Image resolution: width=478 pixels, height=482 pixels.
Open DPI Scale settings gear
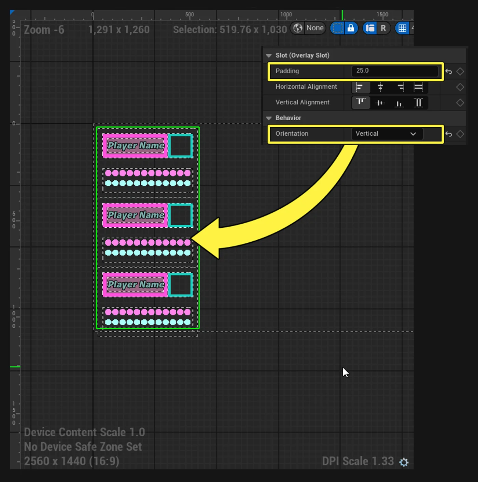pos(404,462)
